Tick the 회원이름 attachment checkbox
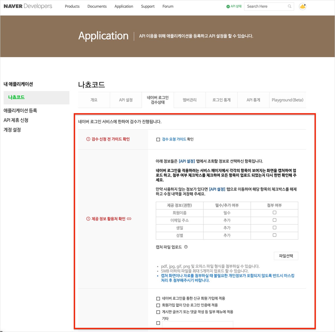 [274, 212]
